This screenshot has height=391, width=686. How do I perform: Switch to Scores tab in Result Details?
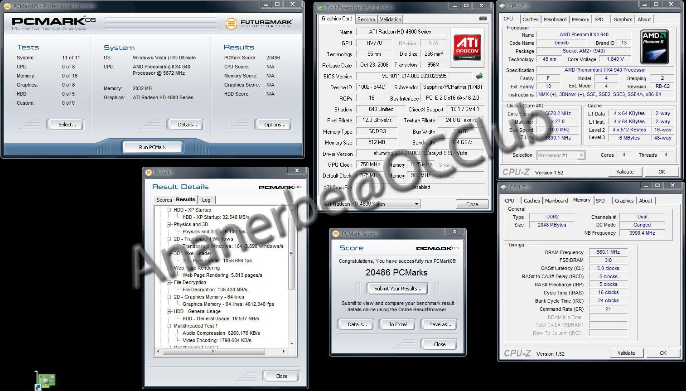pyautogui.click(x=164, y=200)
